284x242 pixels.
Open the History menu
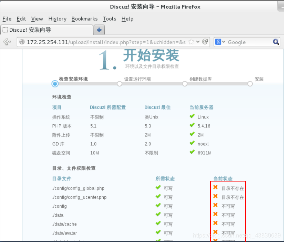(x=58, y=19)
